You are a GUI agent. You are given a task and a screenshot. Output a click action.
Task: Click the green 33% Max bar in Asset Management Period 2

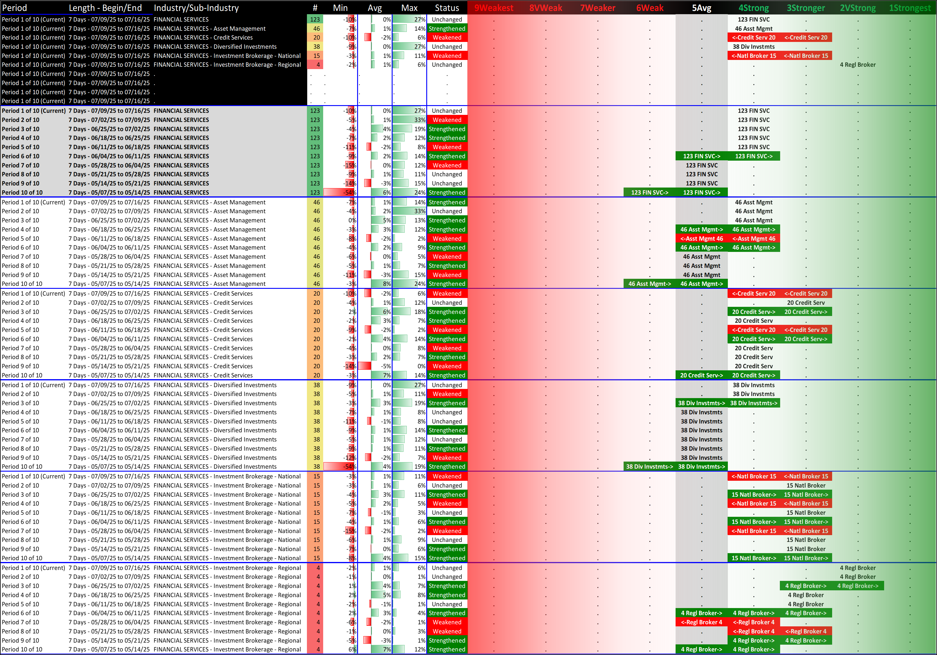tap(409, 211)
